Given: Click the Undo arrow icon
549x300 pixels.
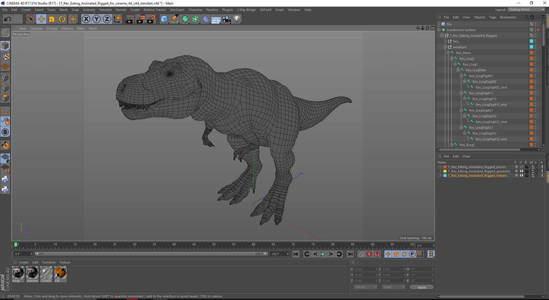Looking at the screenshot, I should click(7, 19).
